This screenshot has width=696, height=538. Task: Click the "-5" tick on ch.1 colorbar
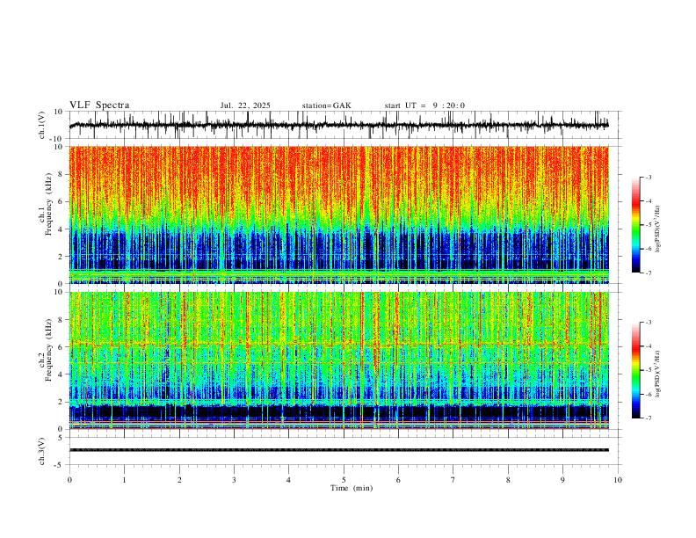point(649,225)
